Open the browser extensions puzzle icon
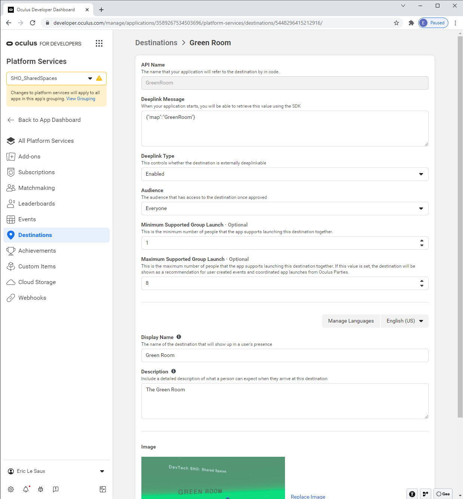463x499 pixels. 411,23
